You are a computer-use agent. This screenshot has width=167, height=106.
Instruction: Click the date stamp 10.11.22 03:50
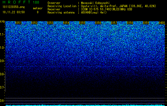[14, 12]
